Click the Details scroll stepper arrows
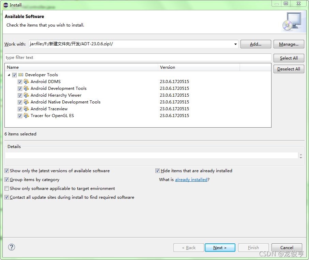 (301, 156)
